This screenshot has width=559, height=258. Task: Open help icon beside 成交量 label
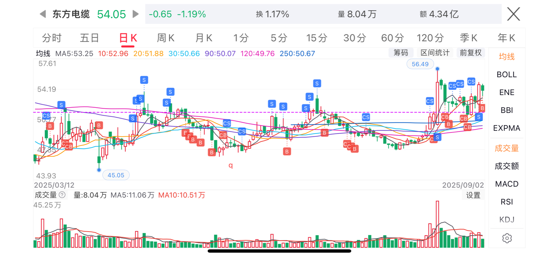pos(62,195)
